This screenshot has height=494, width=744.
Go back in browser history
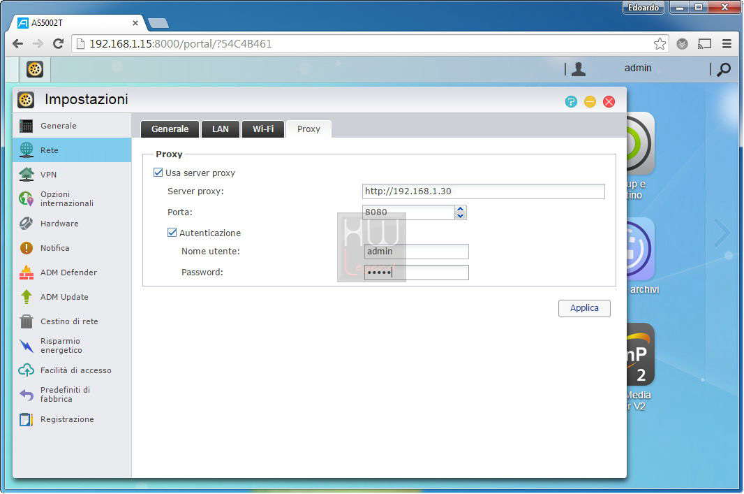[x=17, y=44]
